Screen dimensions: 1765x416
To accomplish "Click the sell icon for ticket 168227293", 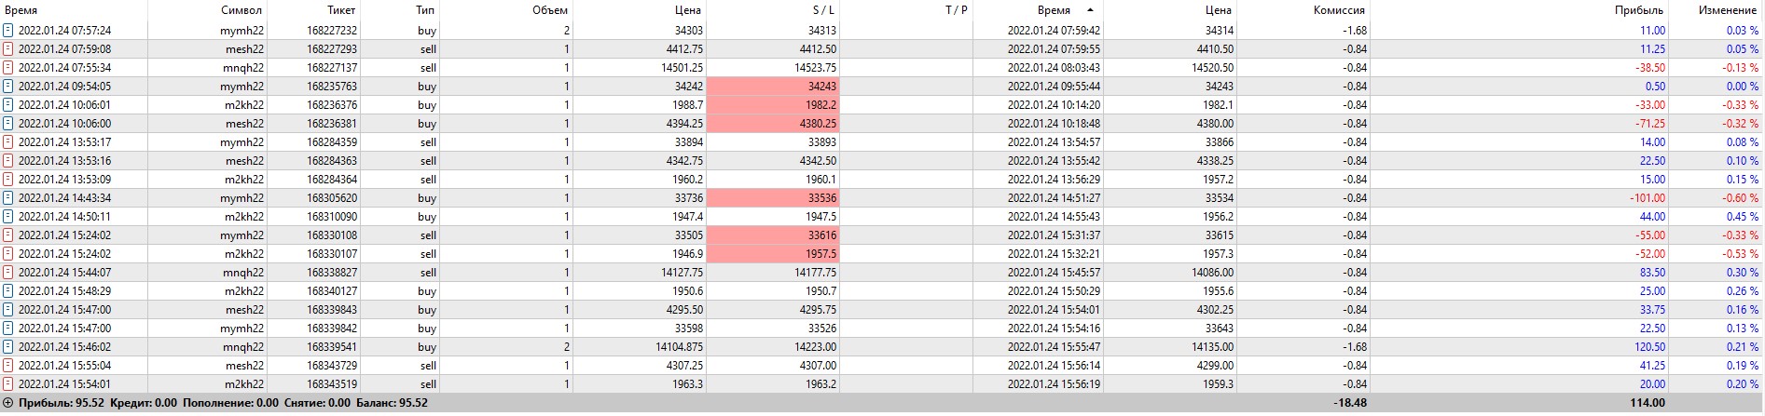I will (x=8, y=49).
